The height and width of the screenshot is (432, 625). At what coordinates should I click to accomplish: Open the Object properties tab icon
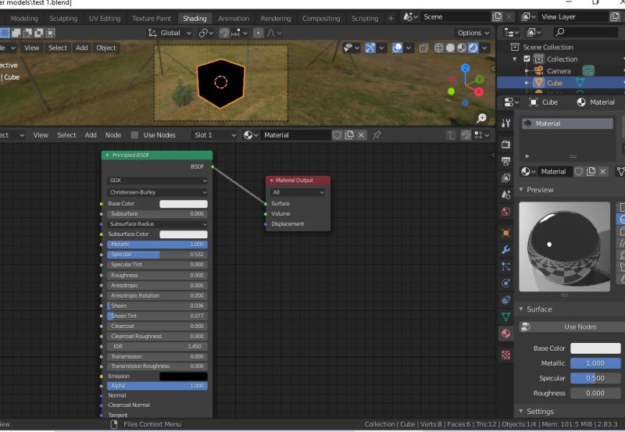[x=505, y=233]
